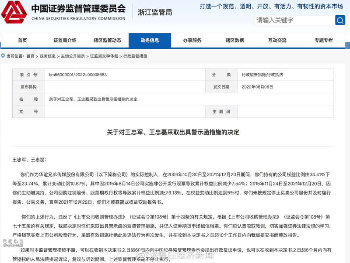Click the 发布机构 label cell

tap(28, 87)
